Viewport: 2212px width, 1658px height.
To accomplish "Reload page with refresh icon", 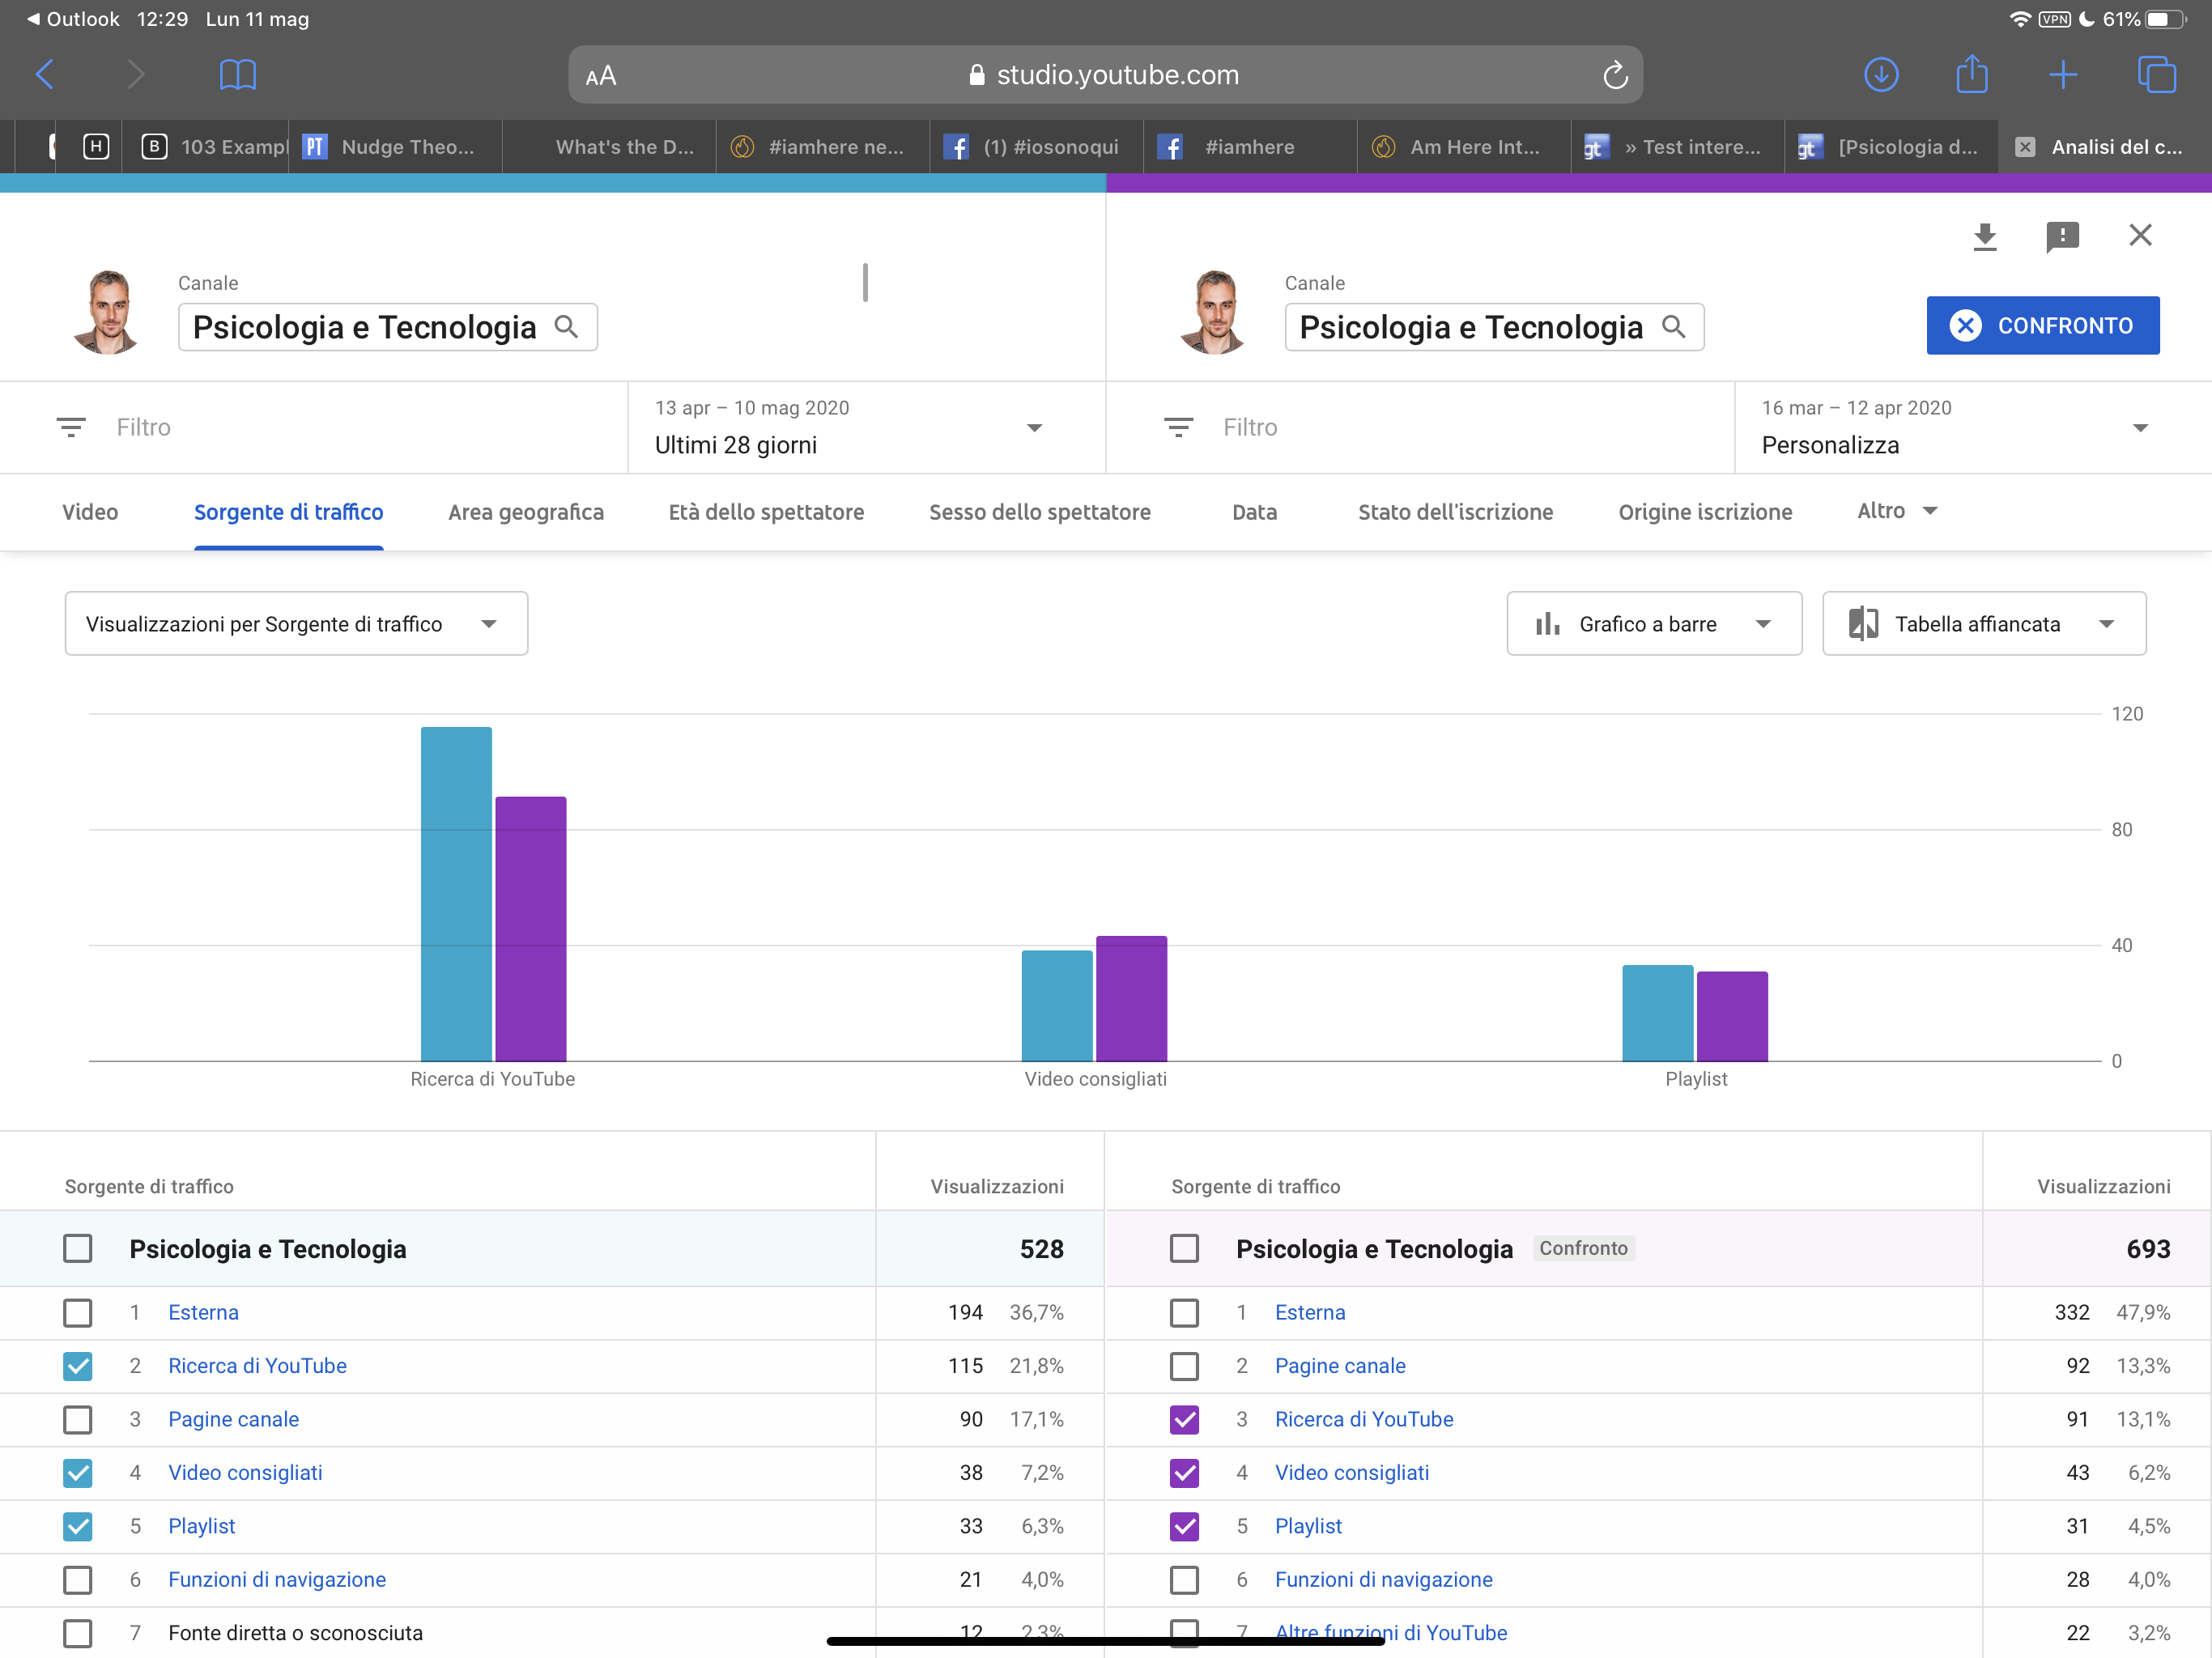I will 1615,75.
